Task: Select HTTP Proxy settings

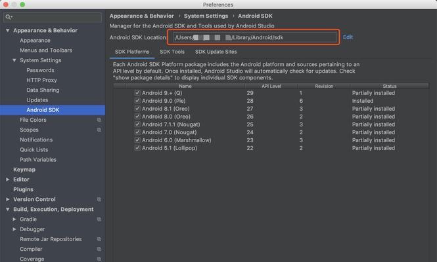Action: [x=41, y=80]
